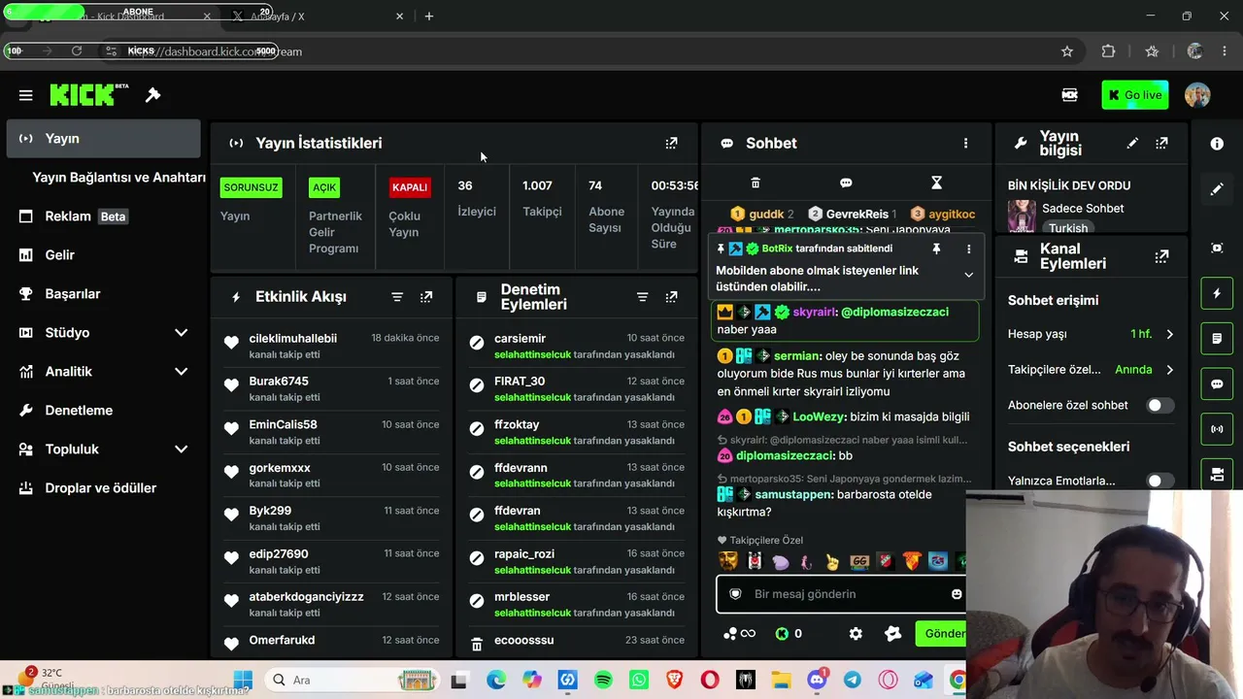Viewport: 1243px width, 699px height.
Task: Click the taskbar search box Ara
Action: (x=353, y=681)
